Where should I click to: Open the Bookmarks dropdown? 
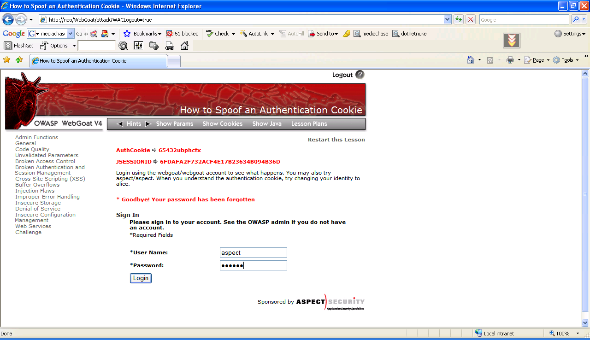[142, 33]
